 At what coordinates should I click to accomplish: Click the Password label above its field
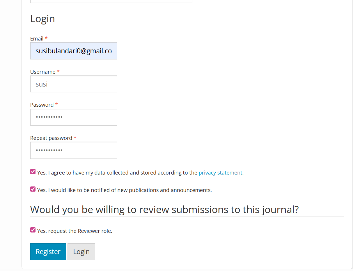42,105
